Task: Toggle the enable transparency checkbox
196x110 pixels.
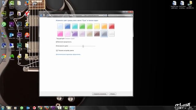Action: coord(57,42)
